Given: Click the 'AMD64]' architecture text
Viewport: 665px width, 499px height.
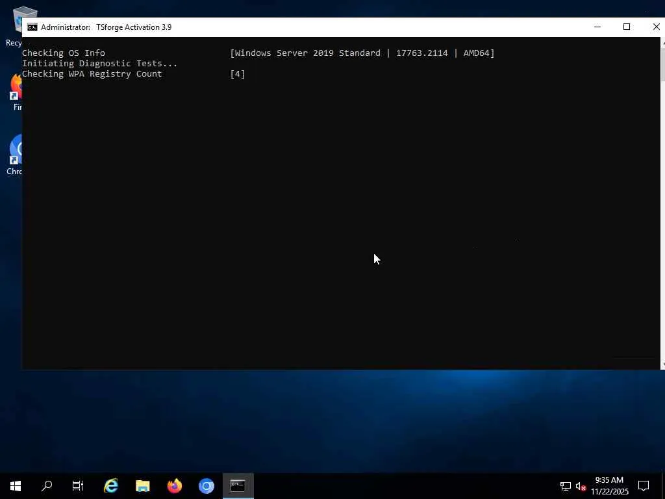Looking at the screenshot, I should point(479,53).
